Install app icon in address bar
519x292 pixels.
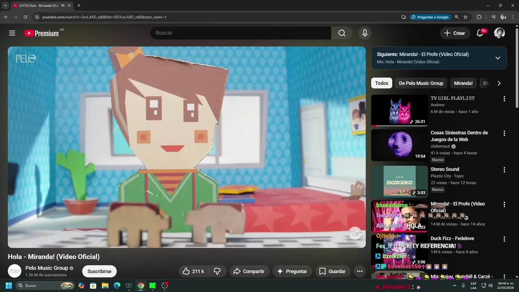pyautogui.click(x=403, y=17)
